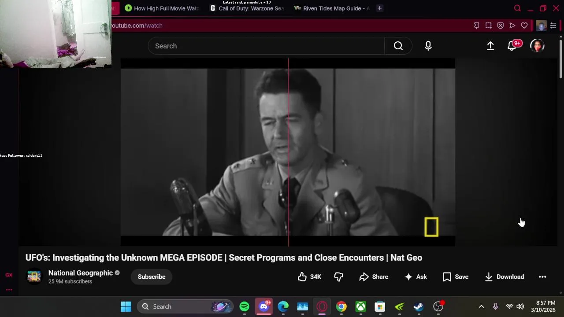Open Opera tab search magnifier
This screenshot has height=317, width=564.
click(517, 8)
